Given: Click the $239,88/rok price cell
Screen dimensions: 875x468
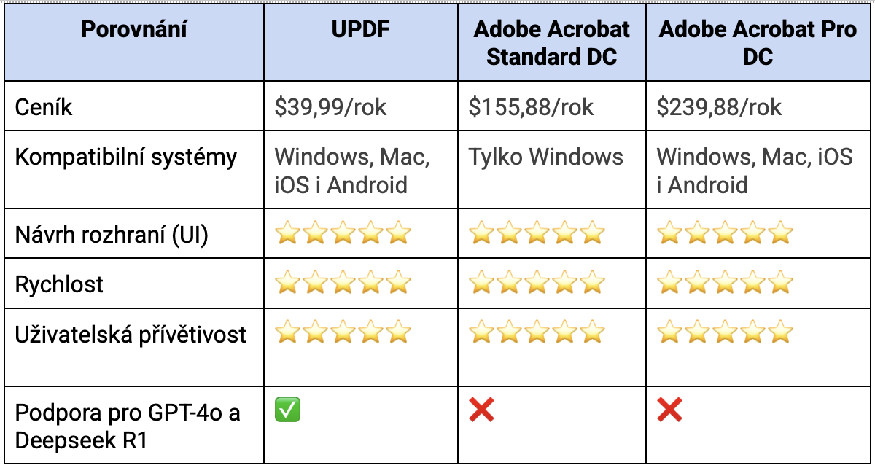Looking at the screenshot, I should tap(719, 108).
